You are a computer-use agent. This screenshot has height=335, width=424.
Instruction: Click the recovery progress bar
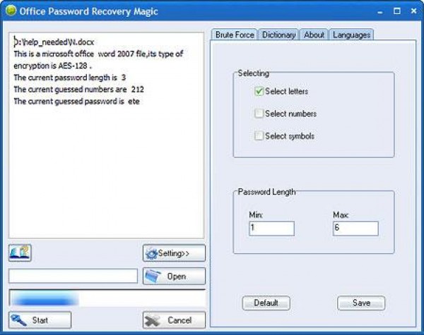[107, 298]
